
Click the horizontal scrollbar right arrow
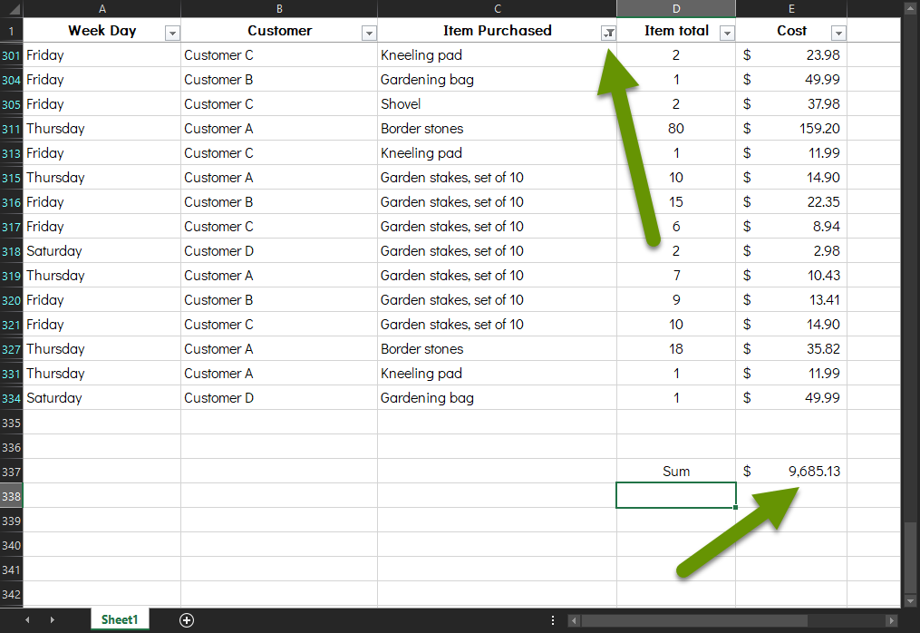892,620
